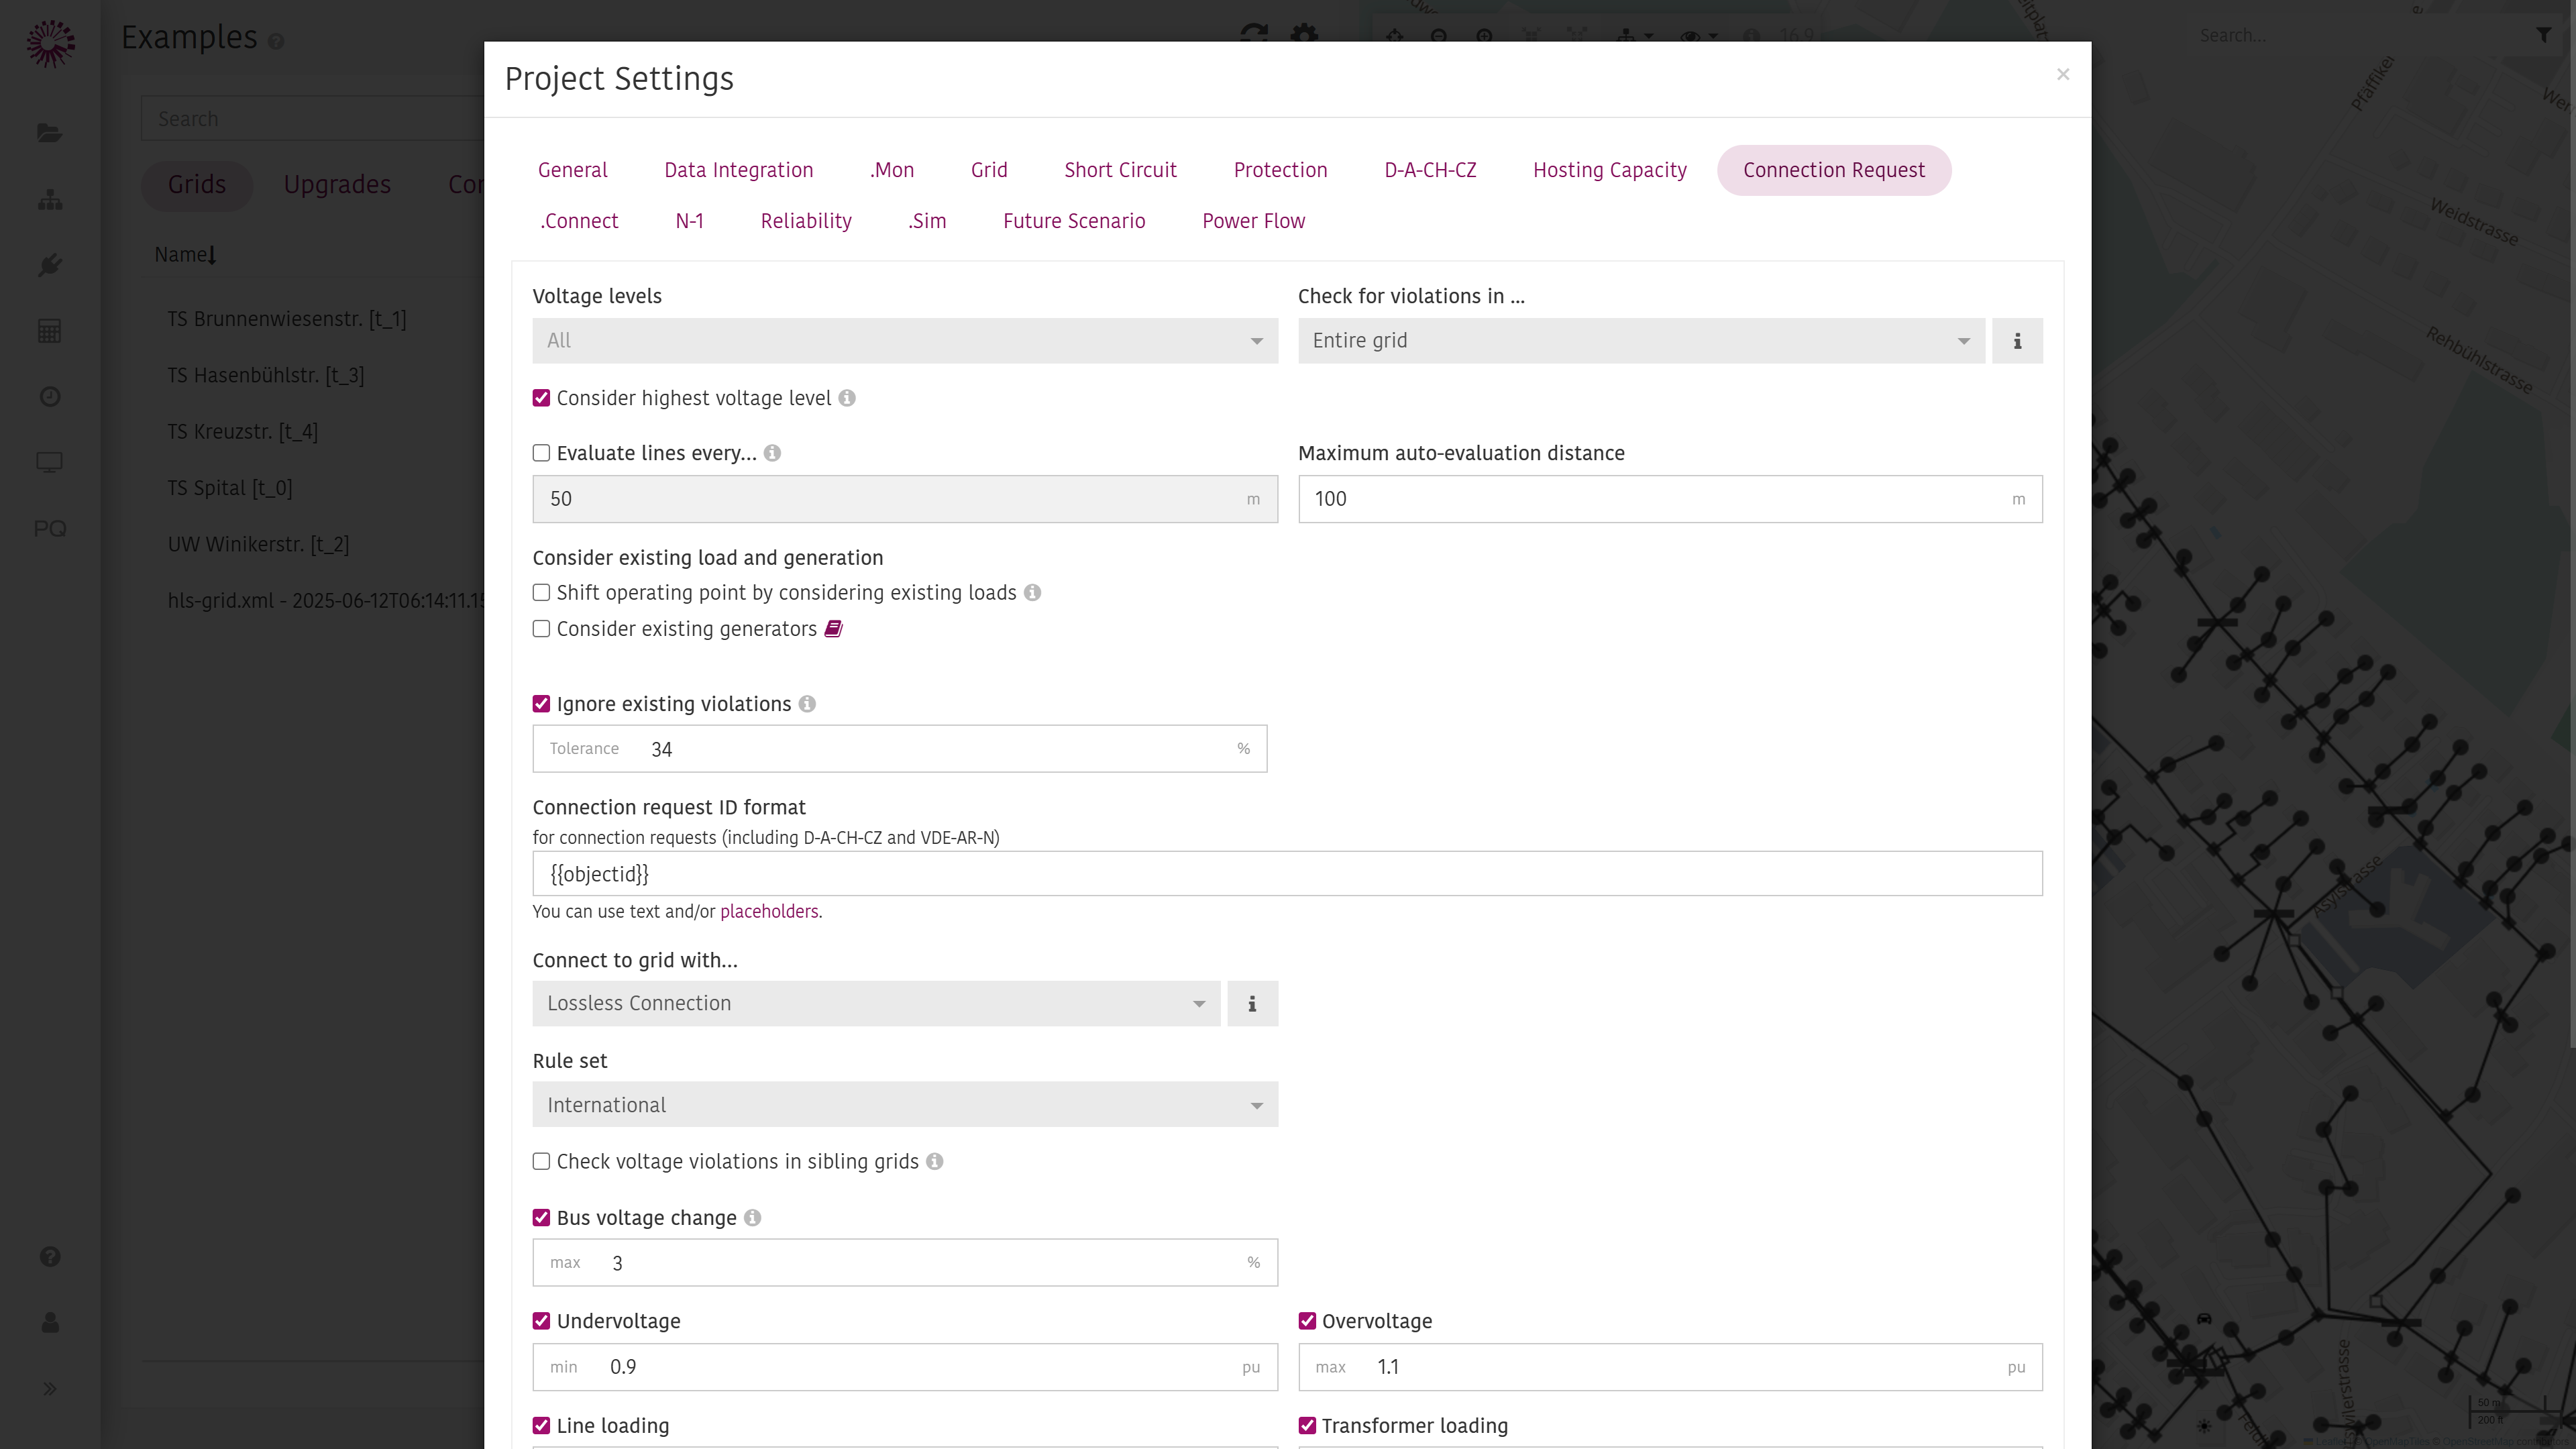The height and width of the screenshot is (1449, 2576).
Task: Uncheck Ignore existing violations
Action: (541, 704)
